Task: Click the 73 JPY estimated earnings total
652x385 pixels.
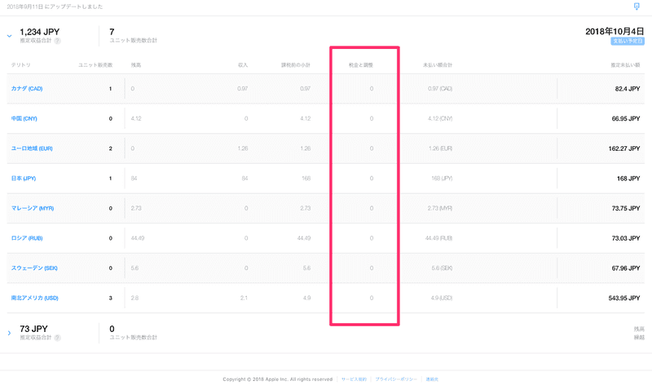Action: point(33,329)
